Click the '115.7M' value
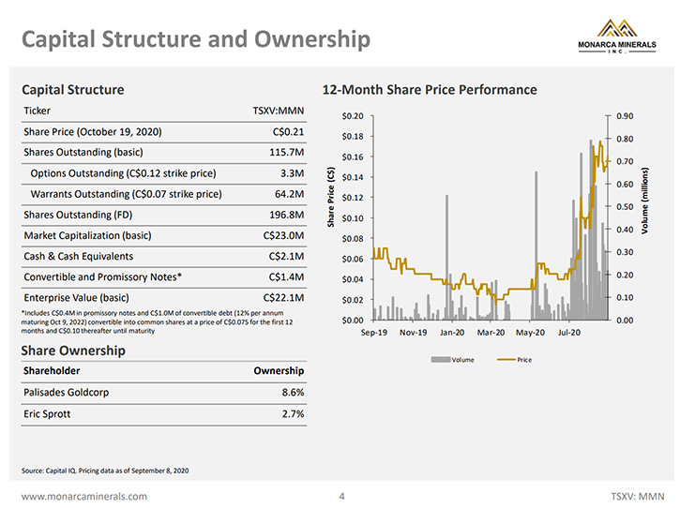Screen dimensions: 680x508 [x=287, y=153]
